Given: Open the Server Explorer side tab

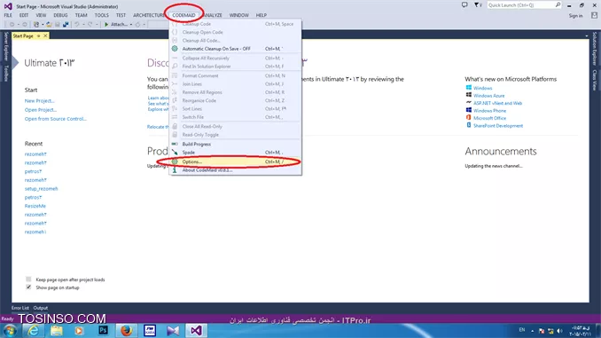Looking at the screenshot, I should pyautogui.click(x=5, y=46).
